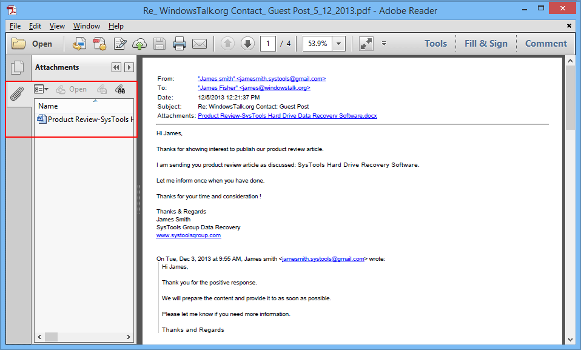Show Page Thumbnails panel icon
581x350 pixels.
[18, 67]
